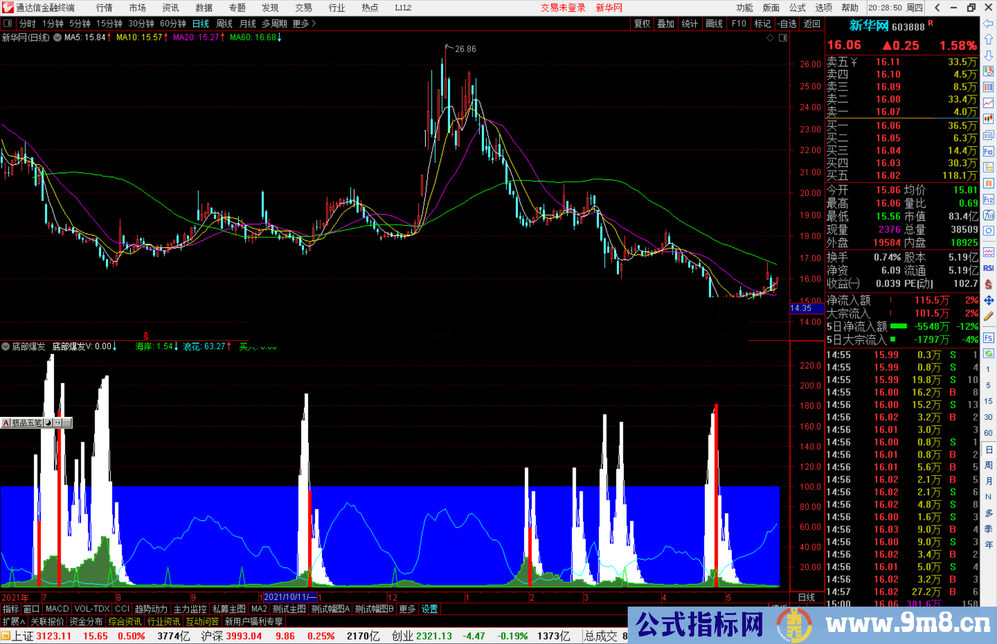997x644 pixels.
Task: Toggle the panel layout icon near chart corner
Action: click(x=783, y=38)
